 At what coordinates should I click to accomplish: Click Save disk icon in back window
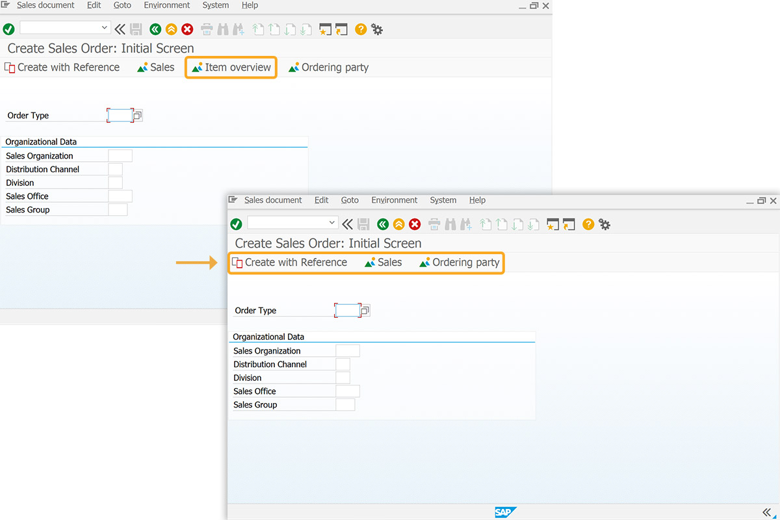[136, 29]
